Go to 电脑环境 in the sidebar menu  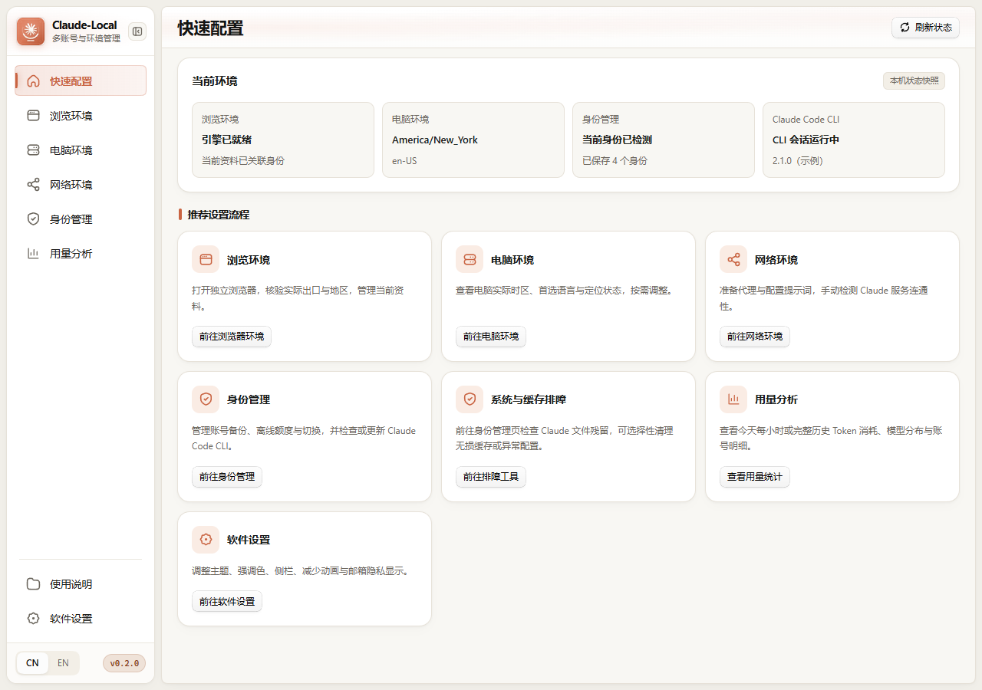(x=81, y=150)
